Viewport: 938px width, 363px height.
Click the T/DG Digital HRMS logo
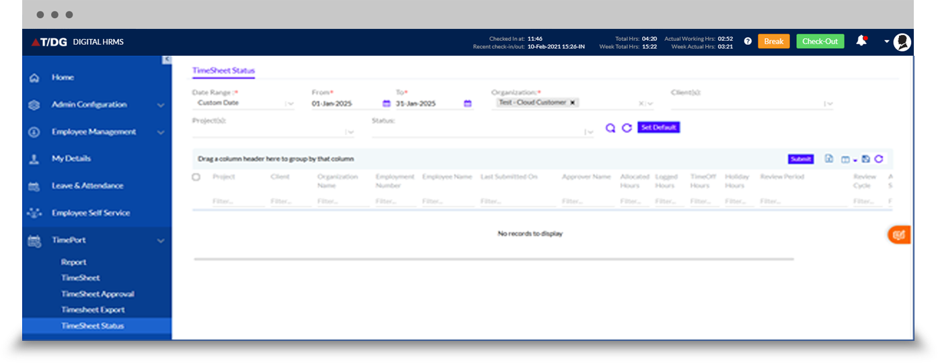77,42
